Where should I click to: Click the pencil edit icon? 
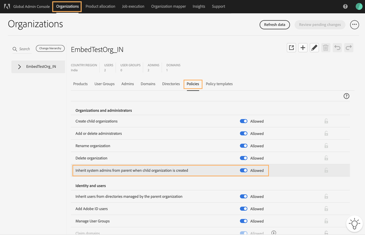(x=314, y=48)
